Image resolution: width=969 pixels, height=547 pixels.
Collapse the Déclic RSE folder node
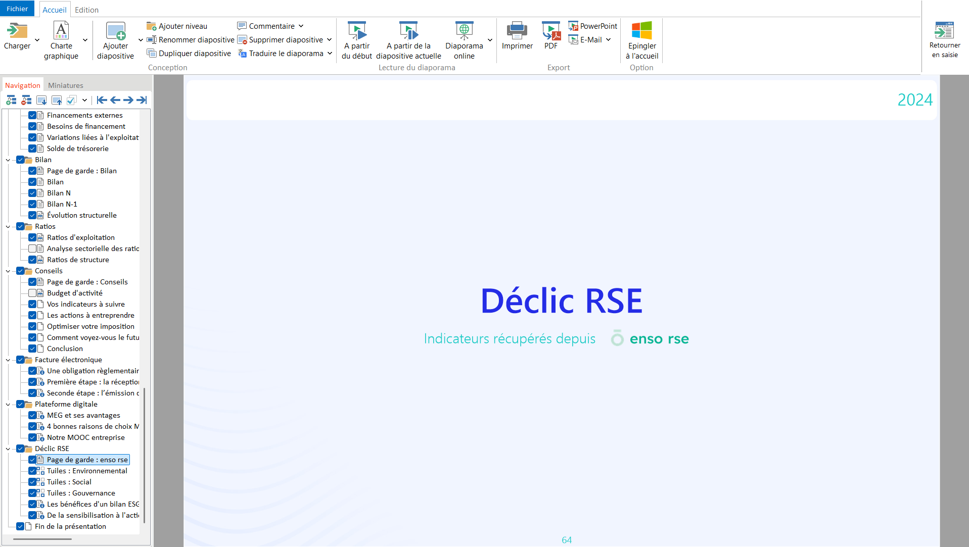[8, 449]
